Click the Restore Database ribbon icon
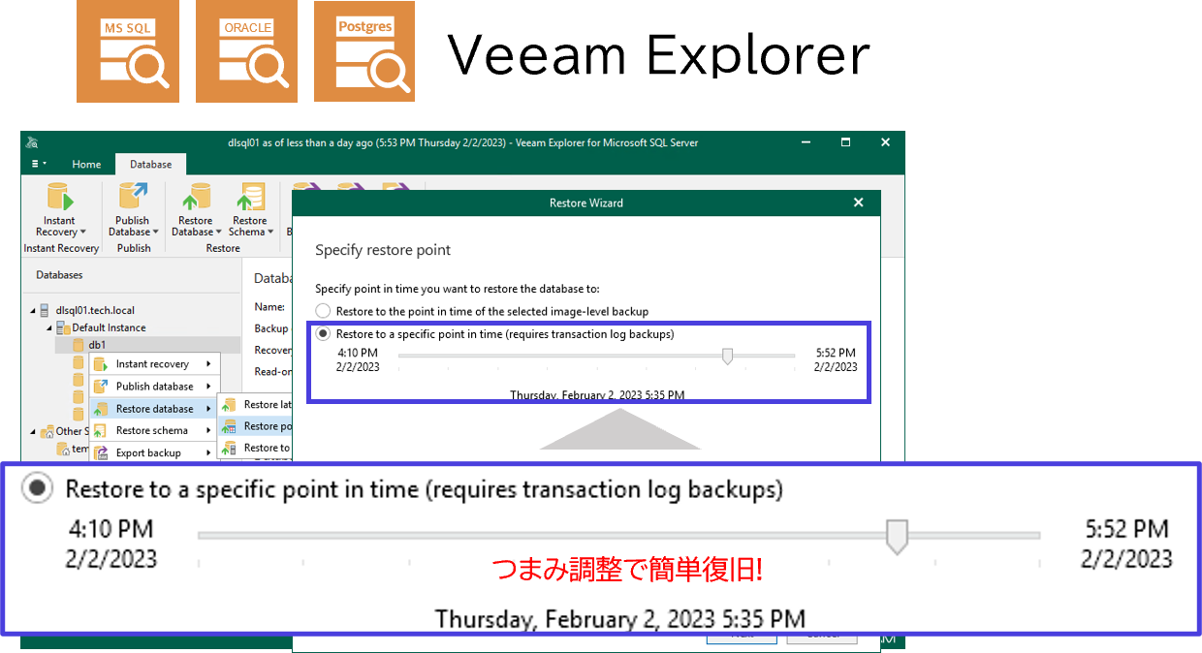The height and width of the screenshot is (653, 1202). [195, 197]
